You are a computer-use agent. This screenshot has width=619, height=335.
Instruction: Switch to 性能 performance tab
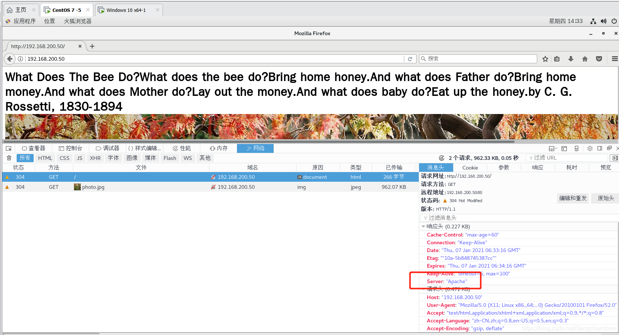[181, 148]
